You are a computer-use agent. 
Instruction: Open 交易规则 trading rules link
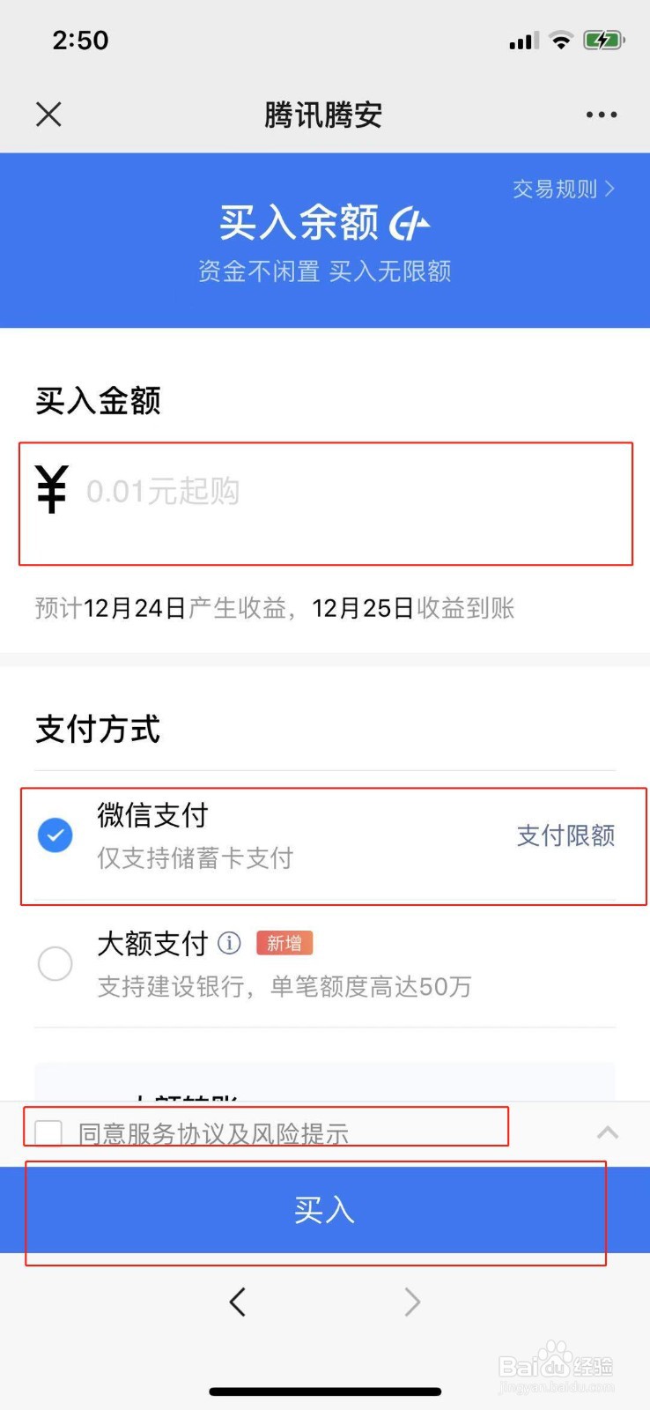click(564, 189)
